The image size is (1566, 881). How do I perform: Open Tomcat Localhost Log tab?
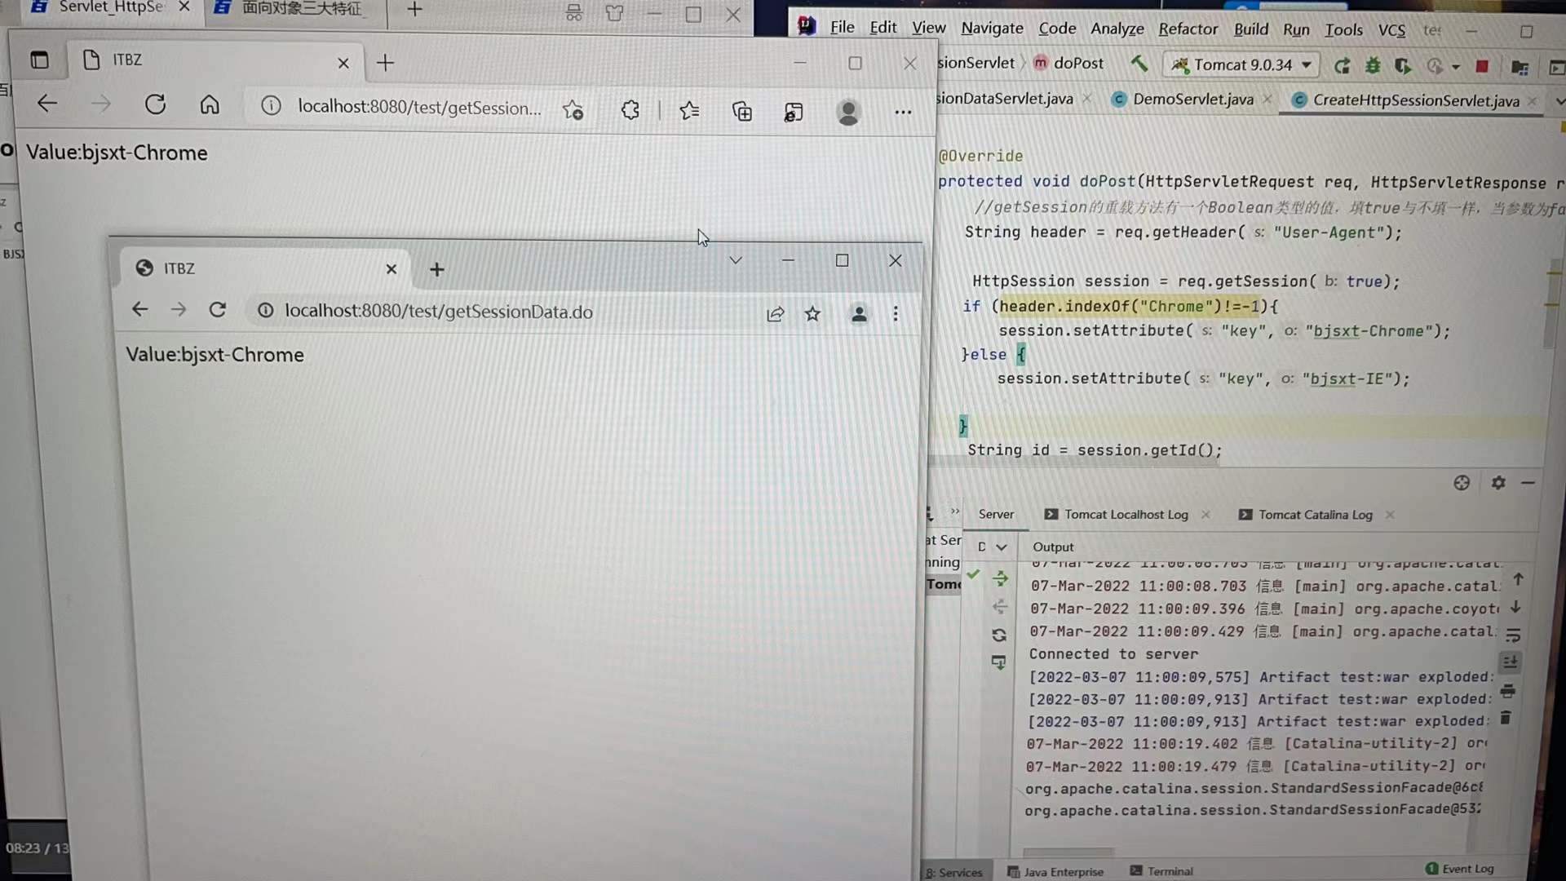pyautogui.click(x=1126, y=515)
